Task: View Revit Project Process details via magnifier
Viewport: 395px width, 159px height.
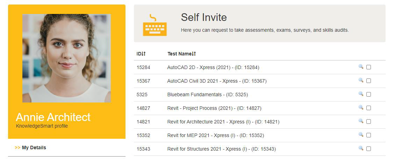Action: point(361,107)
